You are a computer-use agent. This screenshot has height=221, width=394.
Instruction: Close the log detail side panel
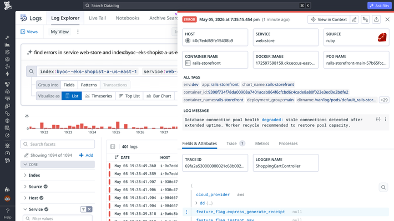click(387, 19)
